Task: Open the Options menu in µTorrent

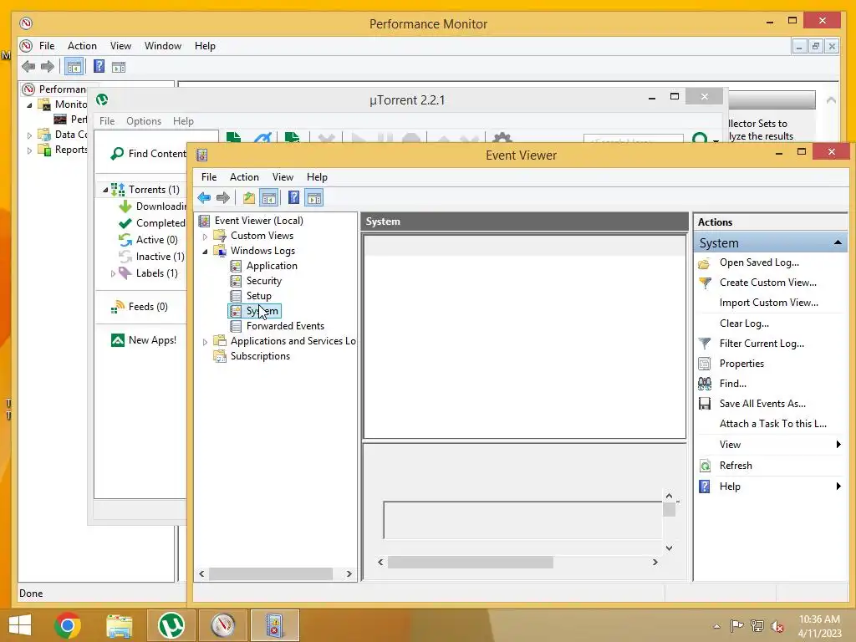Action: 144,121
